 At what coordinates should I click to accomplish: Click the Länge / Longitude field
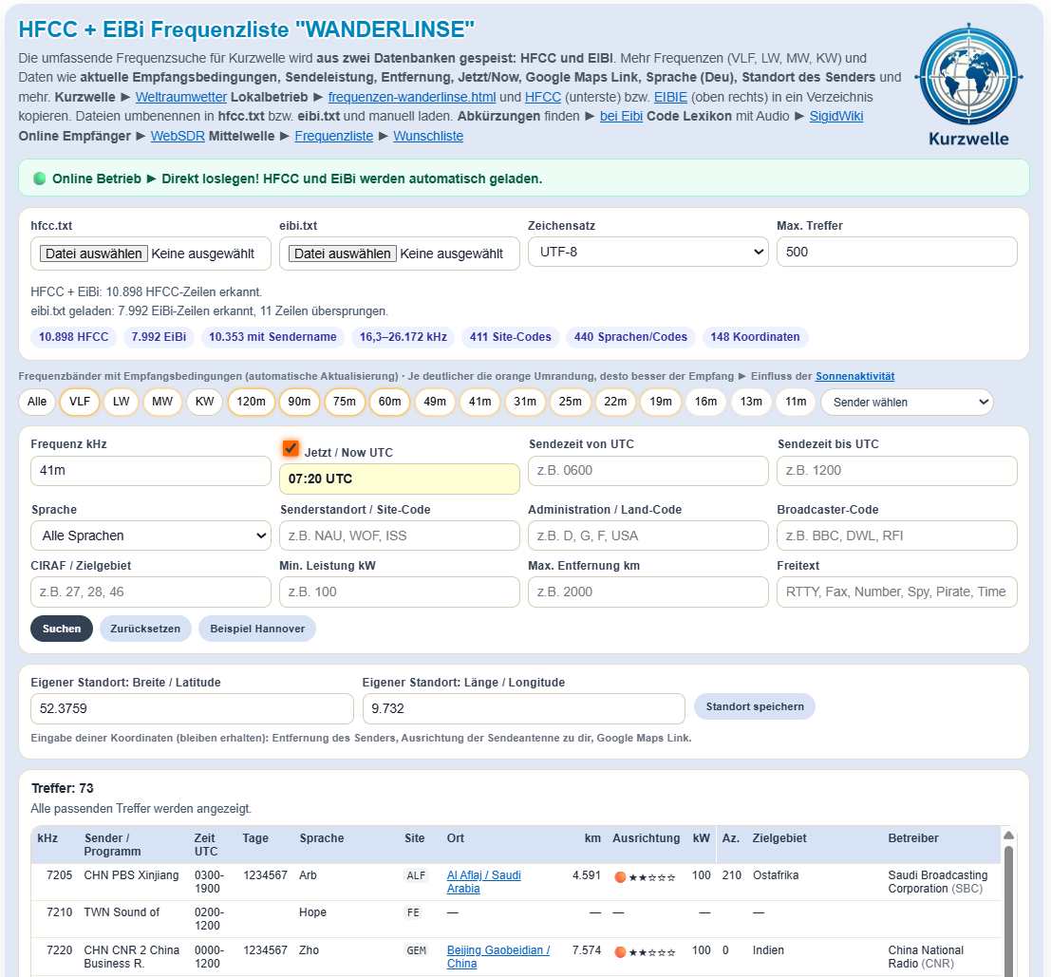coord(523,708)
